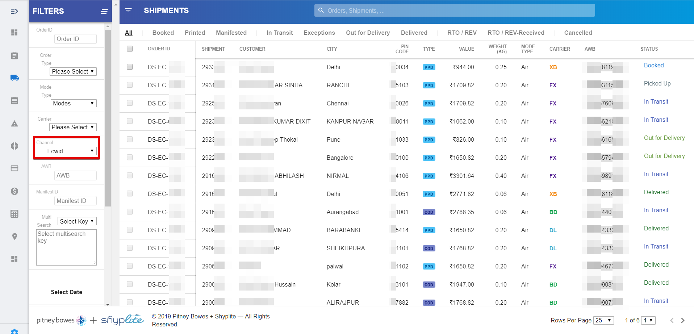
Task: Open the clipboard orders sidebar icon
Action: click(x=14, y=55)
